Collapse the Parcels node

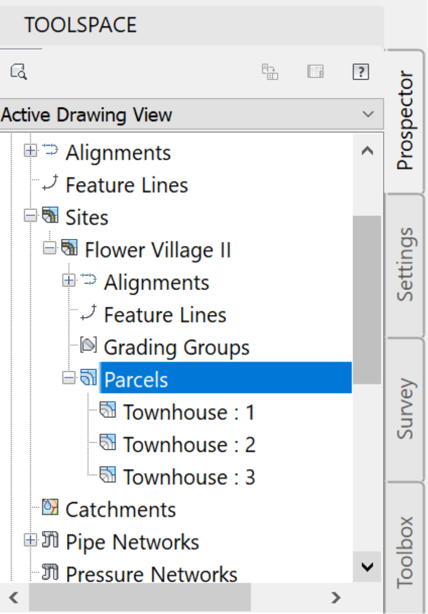[x=69, y=378]
